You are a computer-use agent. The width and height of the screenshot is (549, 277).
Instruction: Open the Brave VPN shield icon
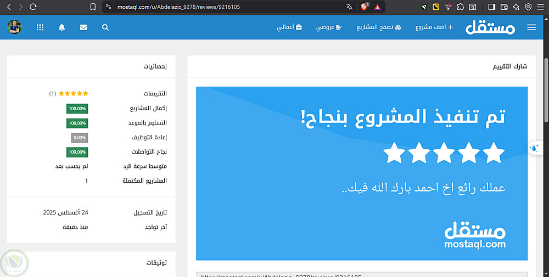click(529, 7)
